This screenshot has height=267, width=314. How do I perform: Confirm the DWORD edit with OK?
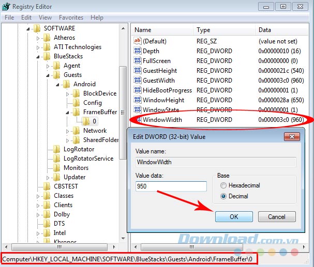[234, 216]
